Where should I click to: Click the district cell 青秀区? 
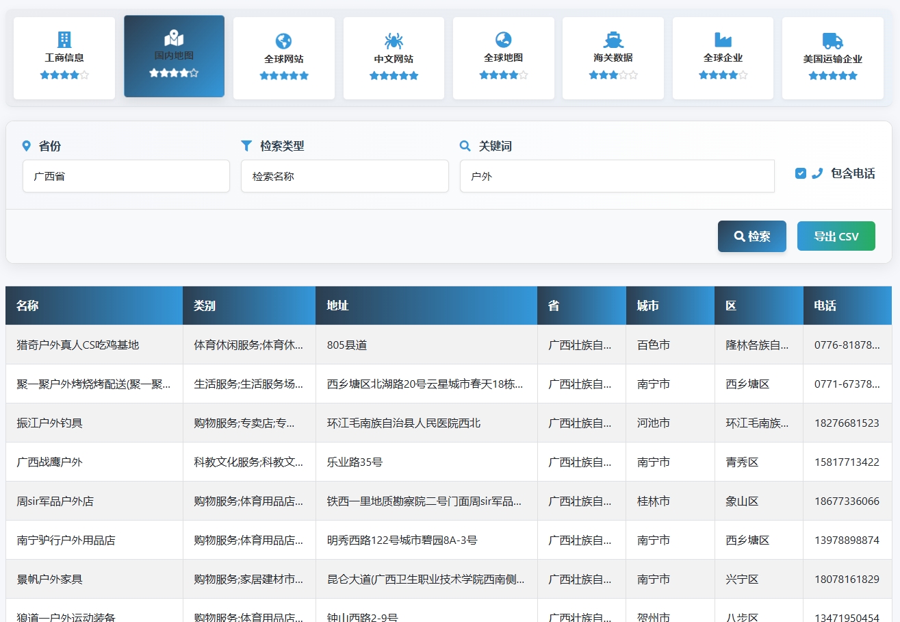(759, 462)
